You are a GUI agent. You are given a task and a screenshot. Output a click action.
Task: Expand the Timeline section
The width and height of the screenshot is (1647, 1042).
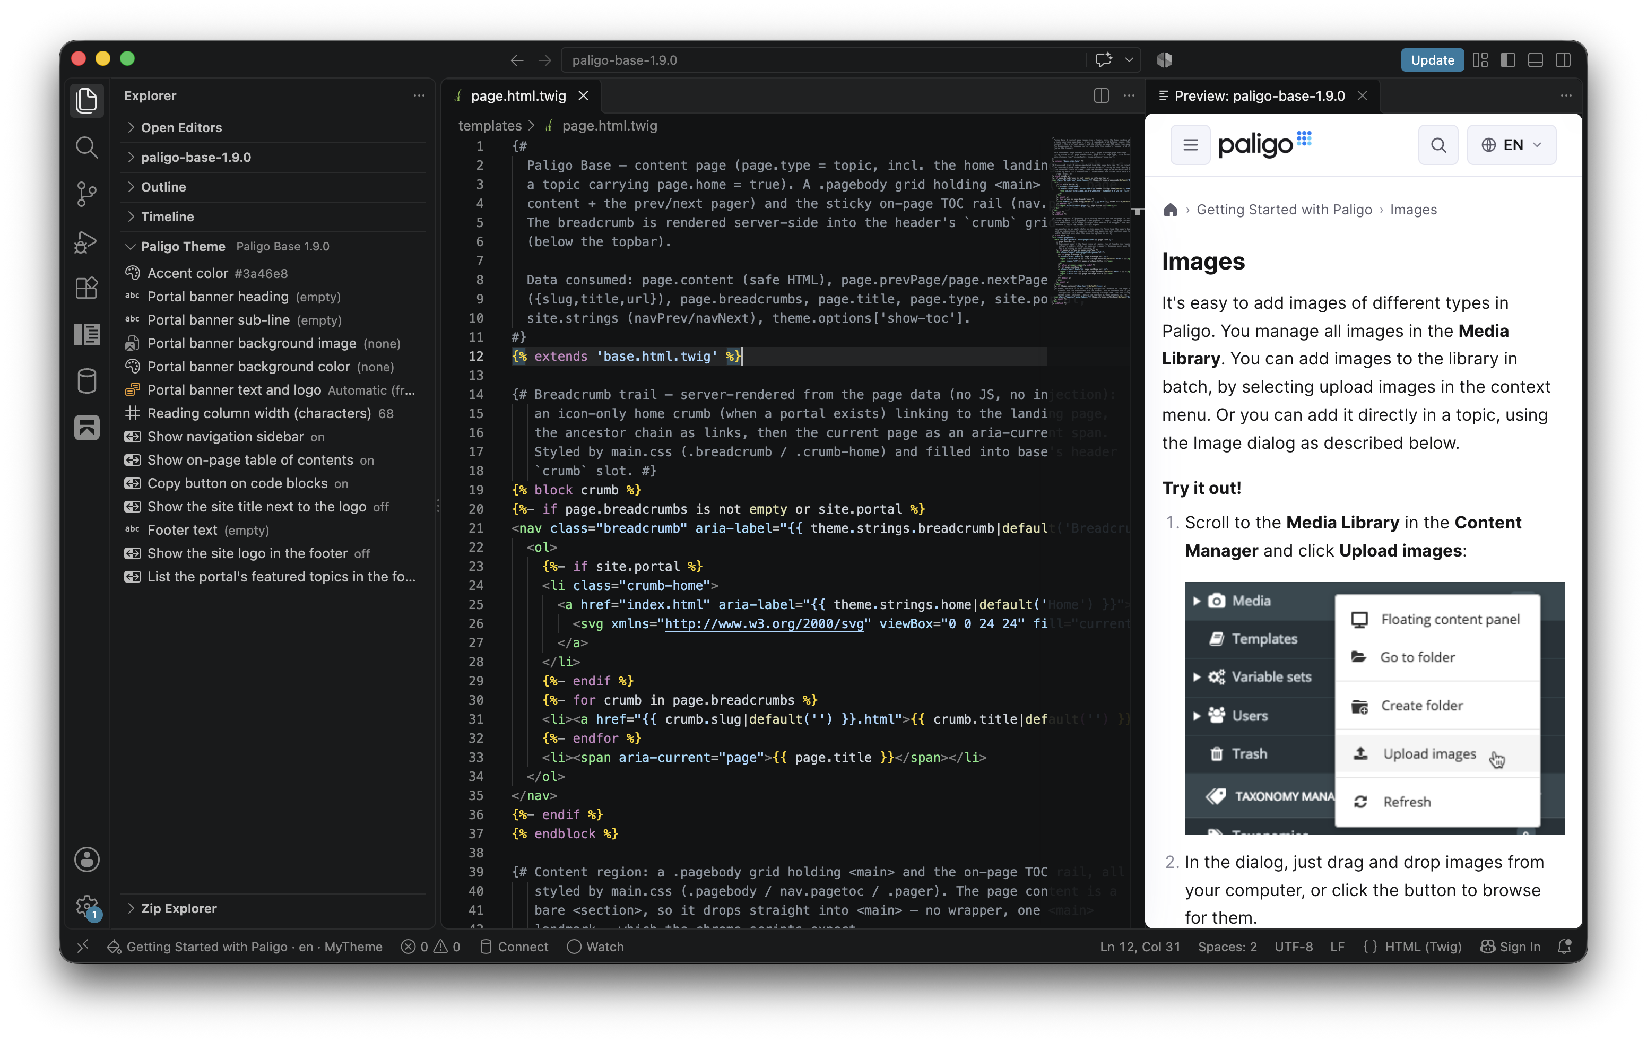point(274,216)
